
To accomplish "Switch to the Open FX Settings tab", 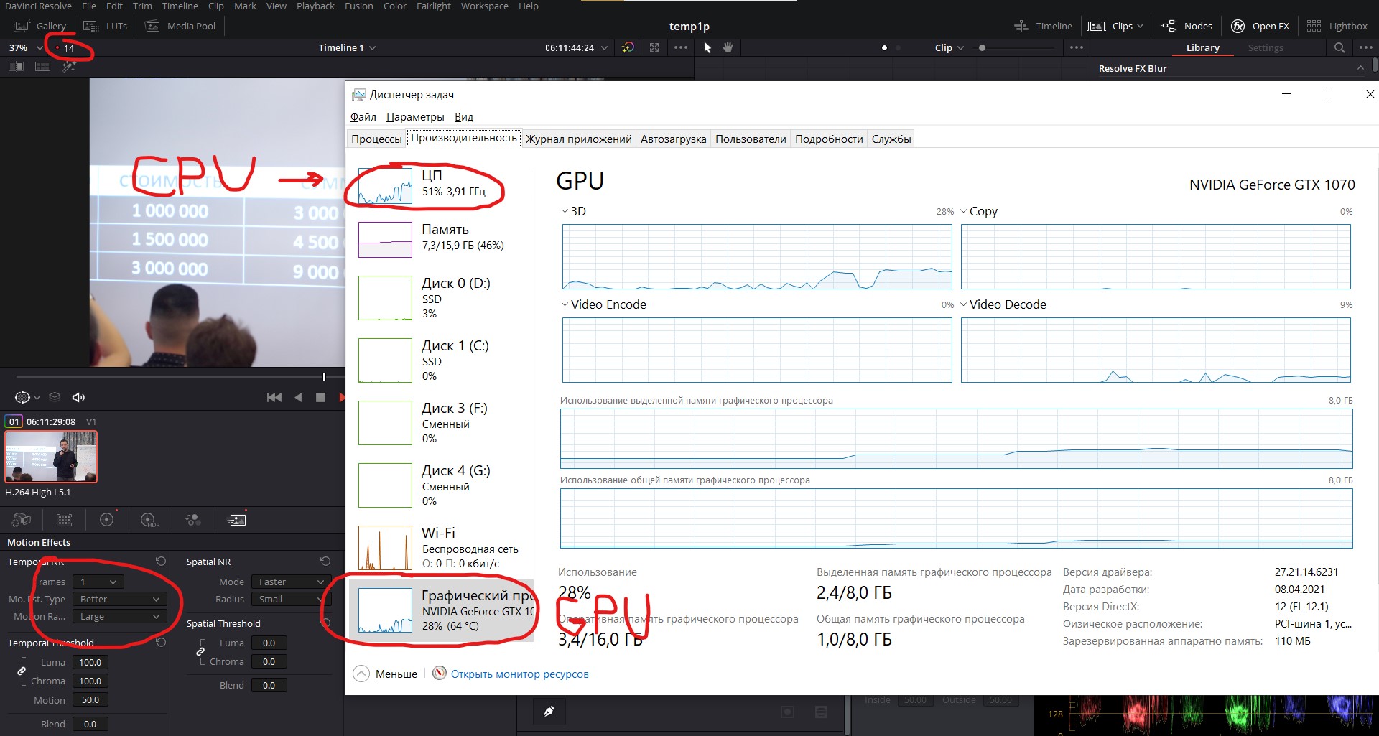I will tap(1265, 47).
